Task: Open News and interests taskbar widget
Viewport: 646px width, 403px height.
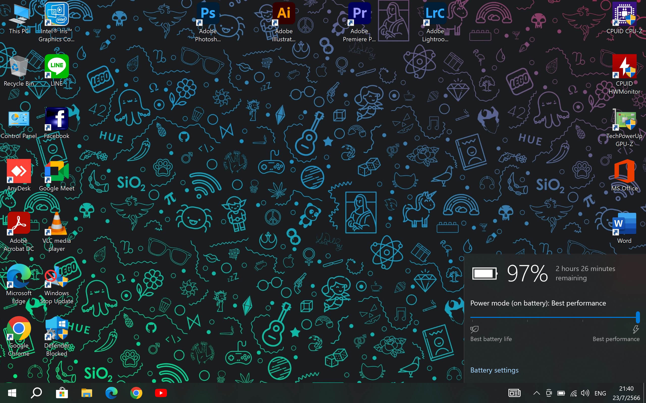Action: coord(514,393)
